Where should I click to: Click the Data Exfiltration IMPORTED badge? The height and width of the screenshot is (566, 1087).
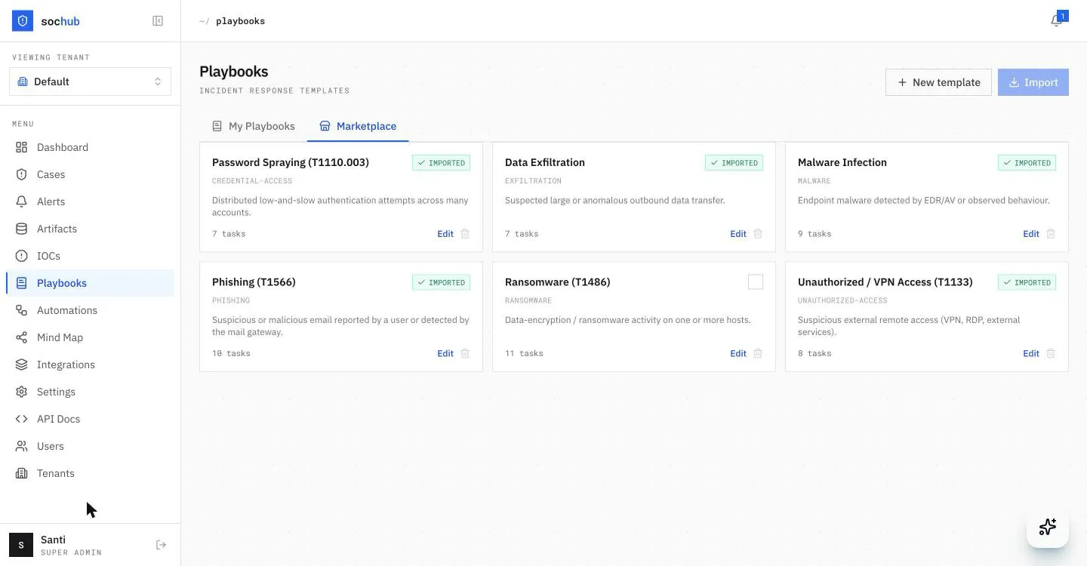click(x=734, y=163)
